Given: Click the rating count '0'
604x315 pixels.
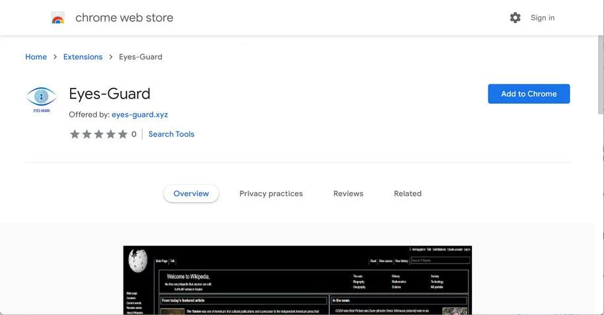Looking at the screenshot, I should click(x=133, y=134).
